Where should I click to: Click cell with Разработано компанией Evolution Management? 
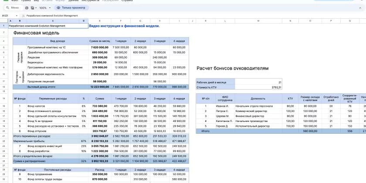point(48,26)
